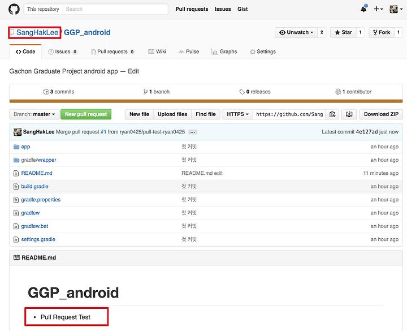Expand the commit message ellipsis icon
Viewport: 407px width, 331px height.
click(193, 132)
